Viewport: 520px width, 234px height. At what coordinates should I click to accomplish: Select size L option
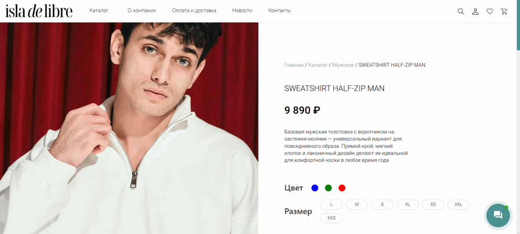coord(331,204)
